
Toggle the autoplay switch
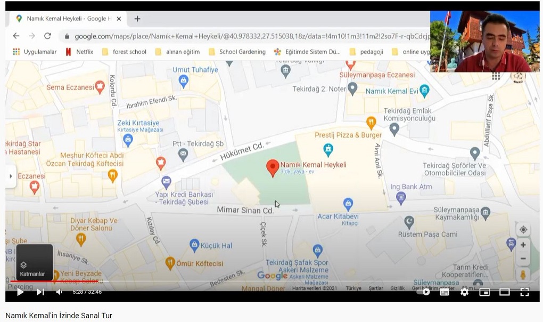tap(424, 292)
